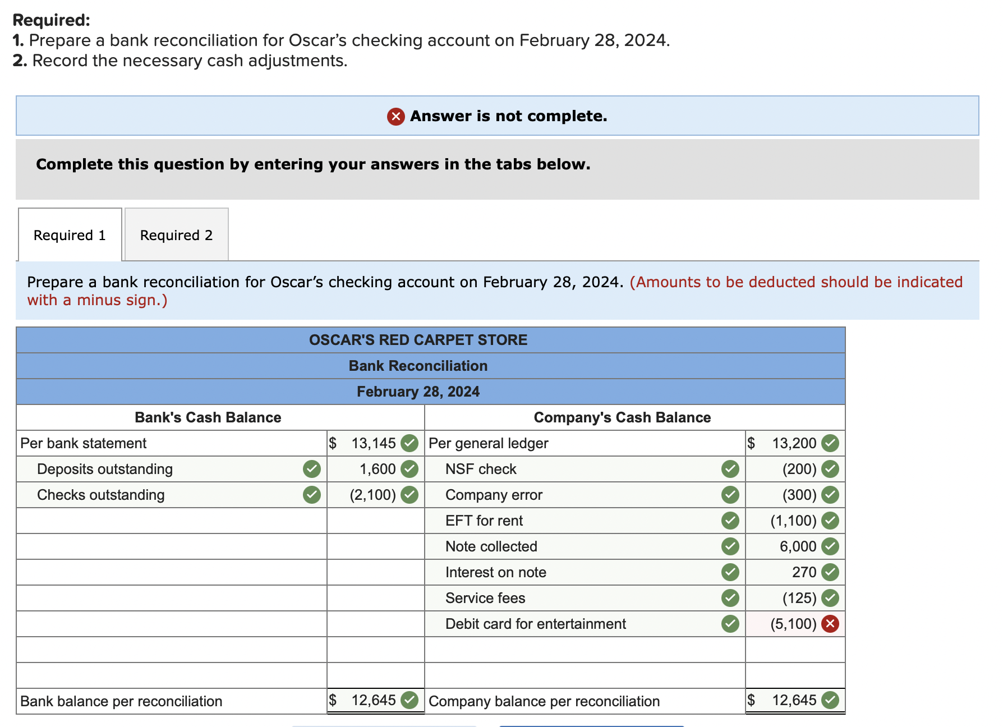1003x727 pixels.
Task: Click the green checkmark beside the Service fees label
Action: 730,598
